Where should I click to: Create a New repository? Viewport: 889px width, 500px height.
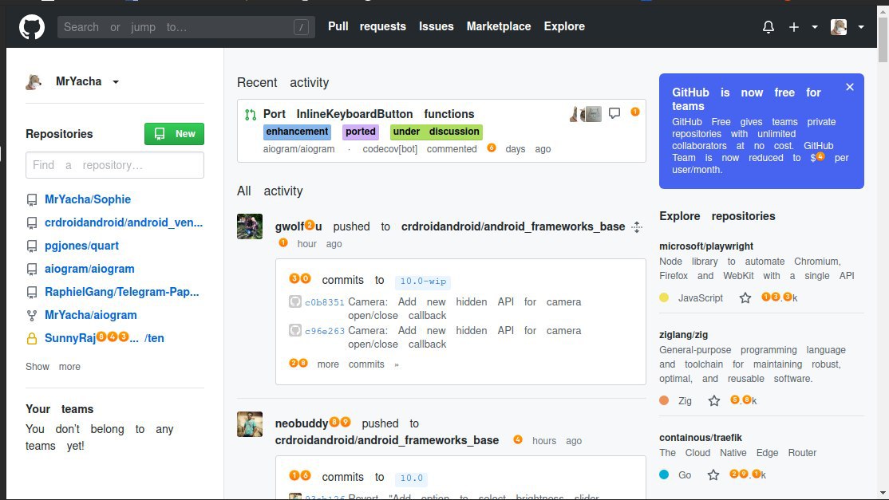(174, 134)
